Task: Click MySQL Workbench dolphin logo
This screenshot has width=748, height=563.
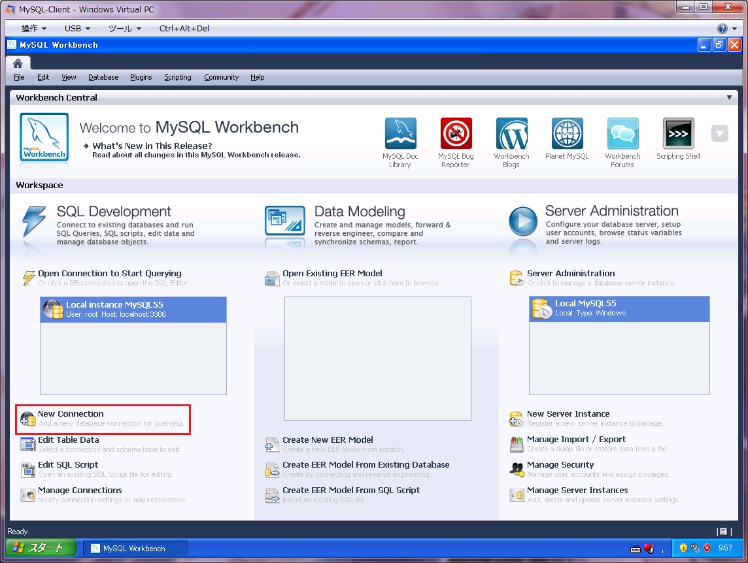Action: tap(44, 137)
